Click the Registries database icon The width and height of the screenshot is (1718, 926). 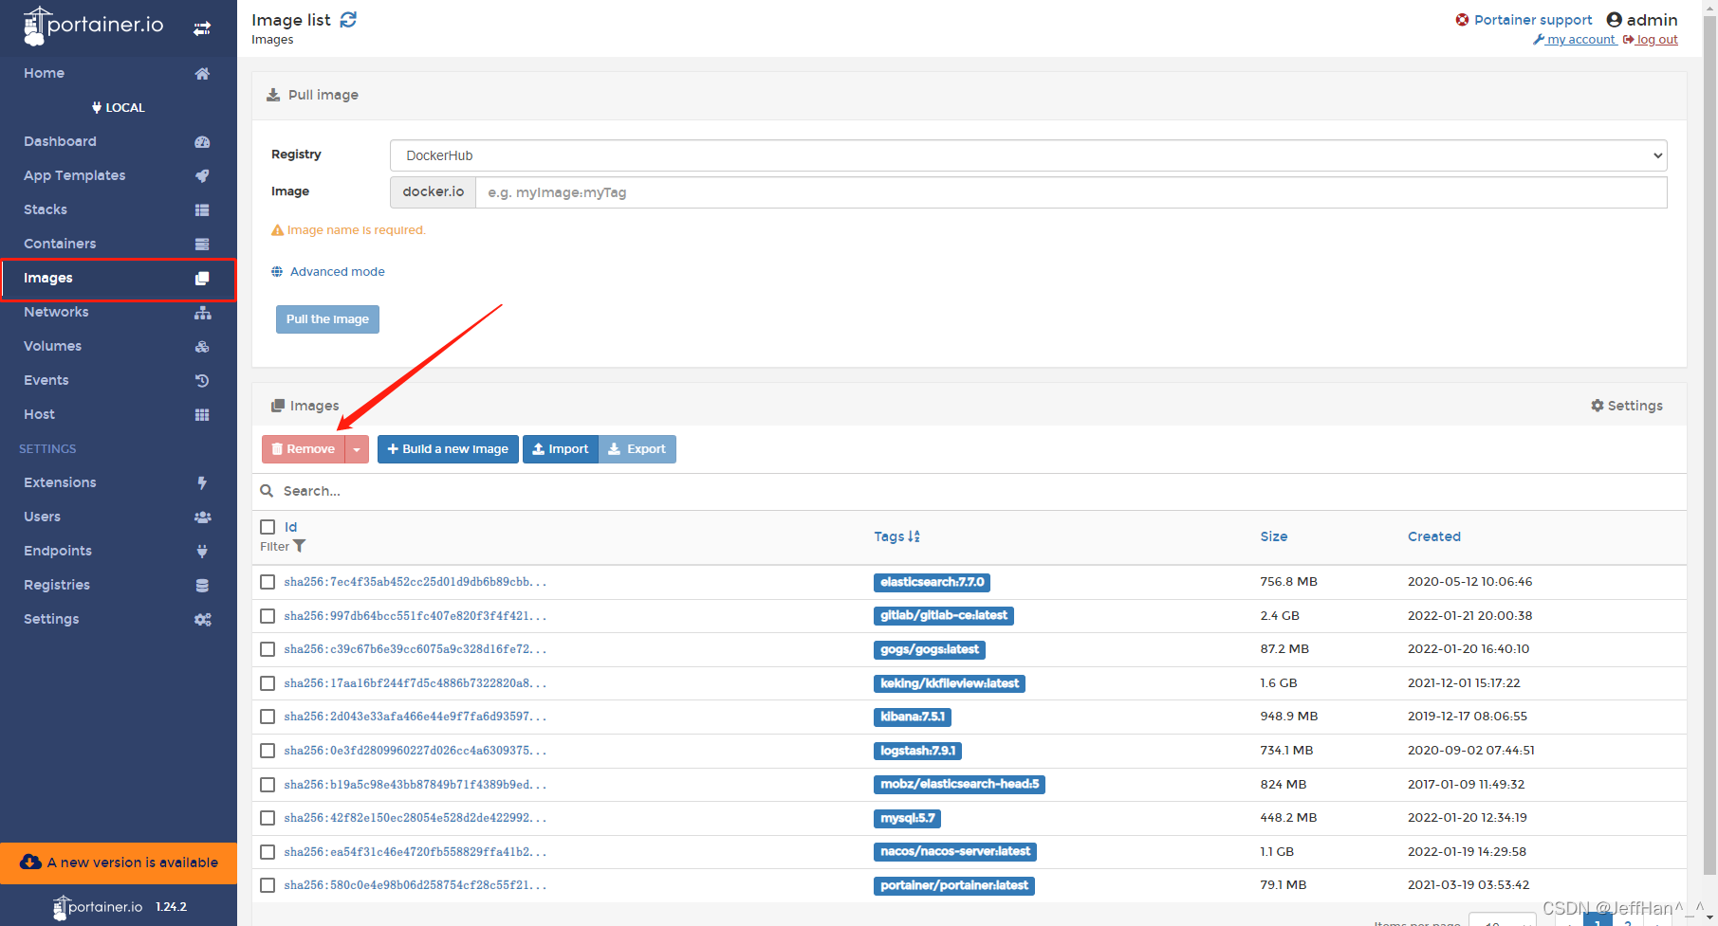pyautogui.click(x=202, y=586)
